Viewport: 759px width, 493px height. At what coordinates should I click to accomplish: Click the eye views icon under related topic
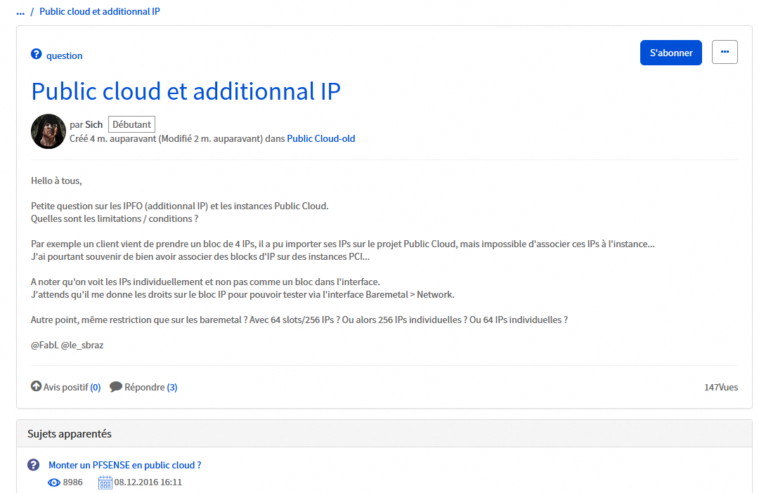54,482
